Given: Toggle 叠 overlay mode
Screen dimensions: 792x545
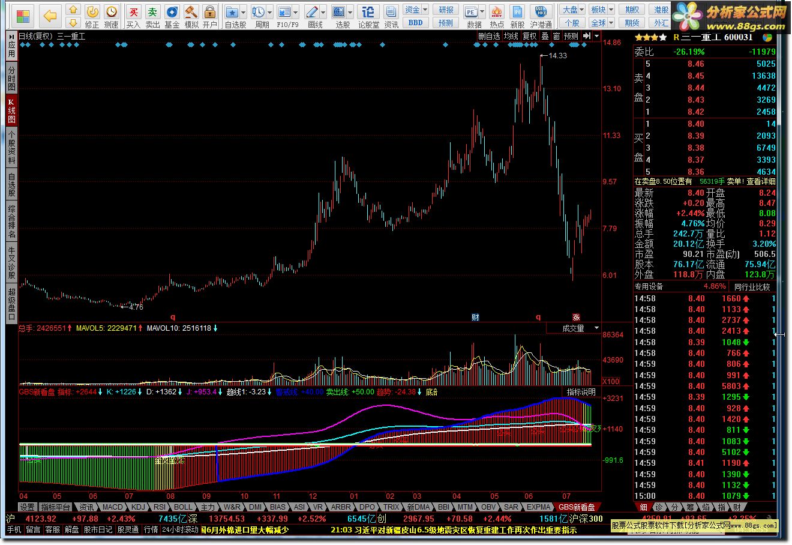Looking at the screenshot, I should [545, 36].
